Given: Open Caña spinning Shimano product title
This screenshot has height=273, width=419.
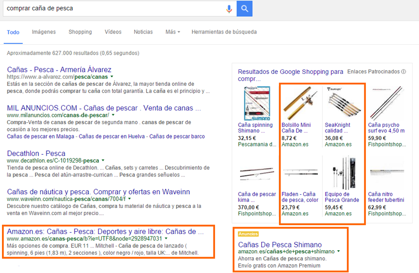Looking at the screenshot, I should point(255,128).
